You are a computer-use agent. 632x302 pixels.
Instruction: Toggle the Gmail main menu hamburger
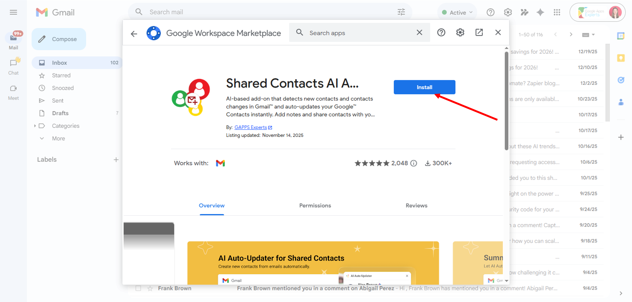13,12
